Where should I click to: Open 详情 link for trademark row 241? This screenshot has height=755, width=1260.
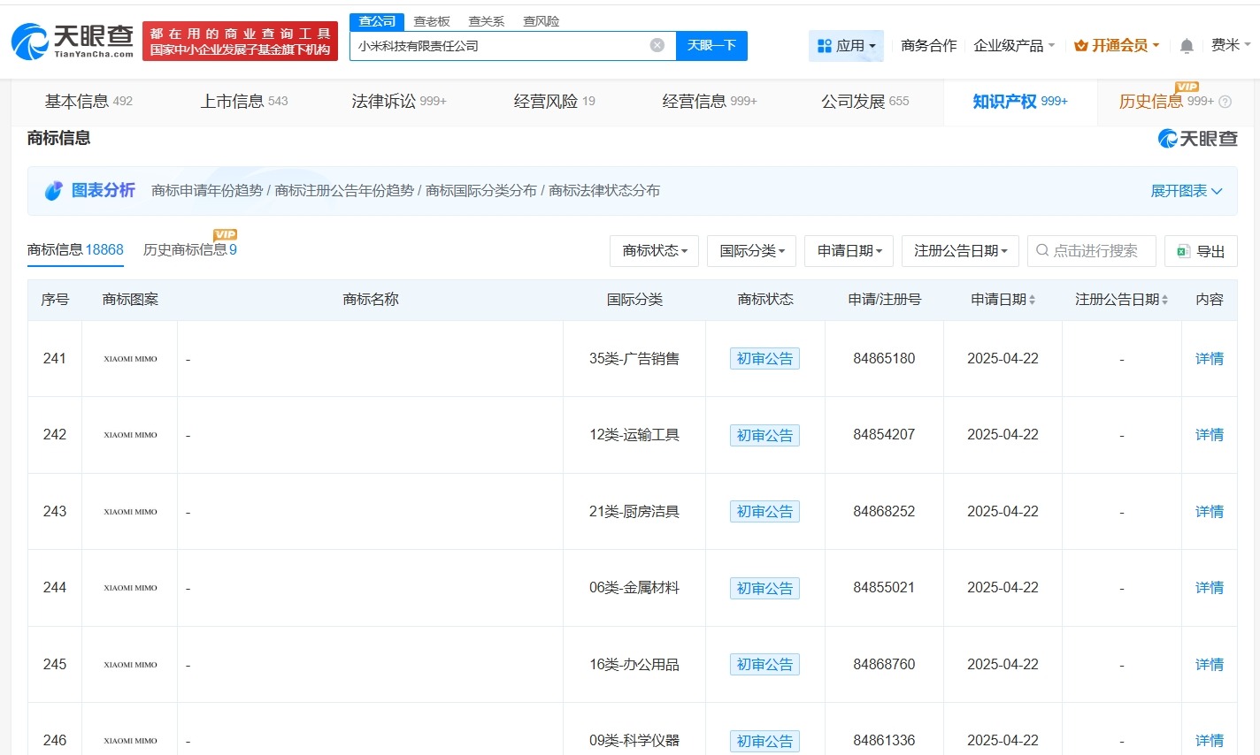coord(1209,359)
